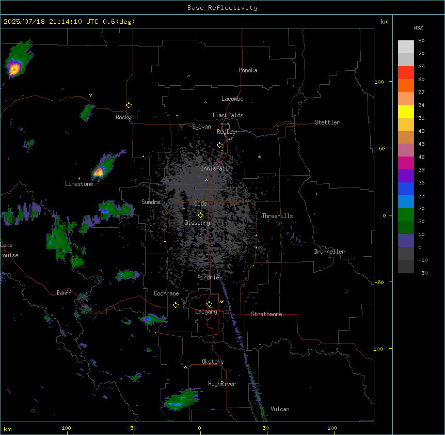Click the dBZ legend heading
445x435 pixels.
pyautogui.click(x=418, y=28)
